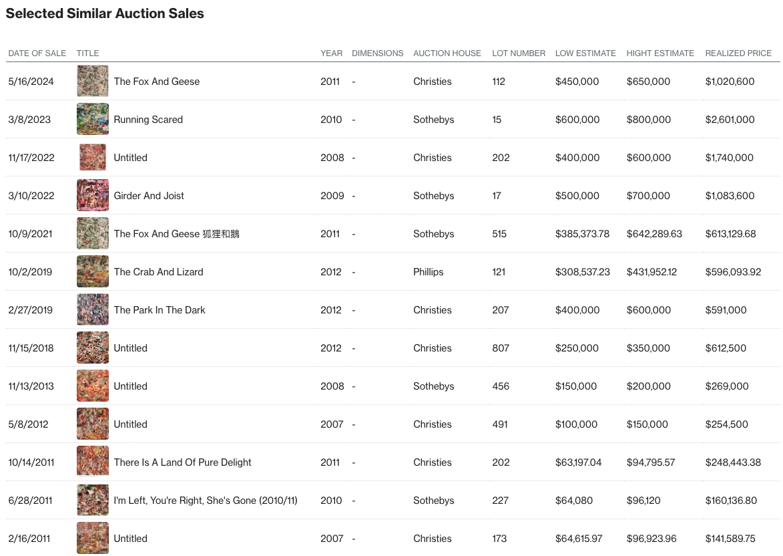This screenshot has width=783, height=556.
Task: Sort by the Date Of Sale column header
Action: (37, 53)
